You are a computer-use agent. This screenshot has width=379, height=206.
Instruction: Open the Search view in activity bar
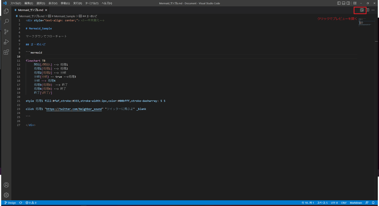pyautogui.click(x=6, y=21)
